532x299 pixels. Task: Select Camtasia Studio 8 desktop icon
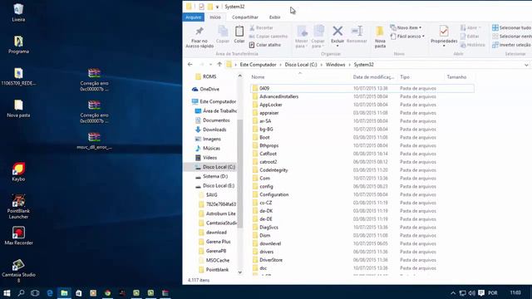[x=18, y=271]
